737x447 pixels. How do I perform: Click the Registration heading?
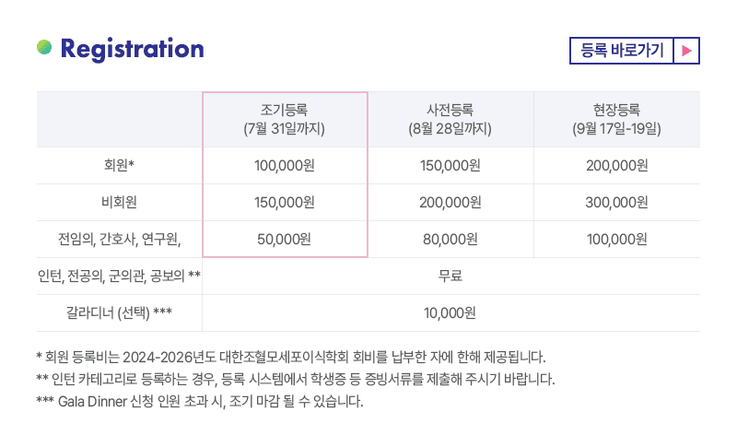click(x=132, y=49)
